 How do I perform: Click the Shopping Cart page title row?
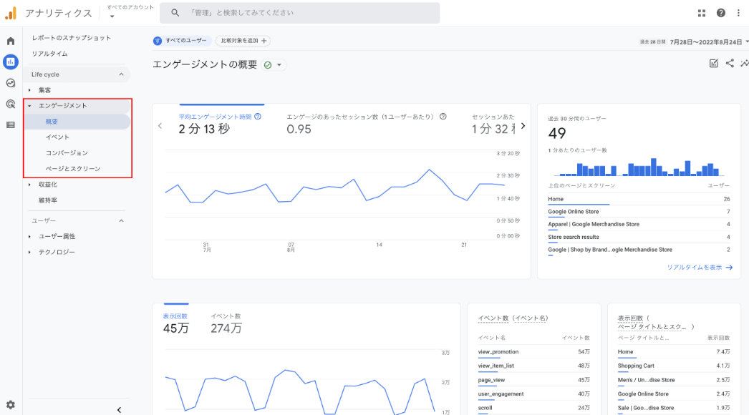pos(674,366)
